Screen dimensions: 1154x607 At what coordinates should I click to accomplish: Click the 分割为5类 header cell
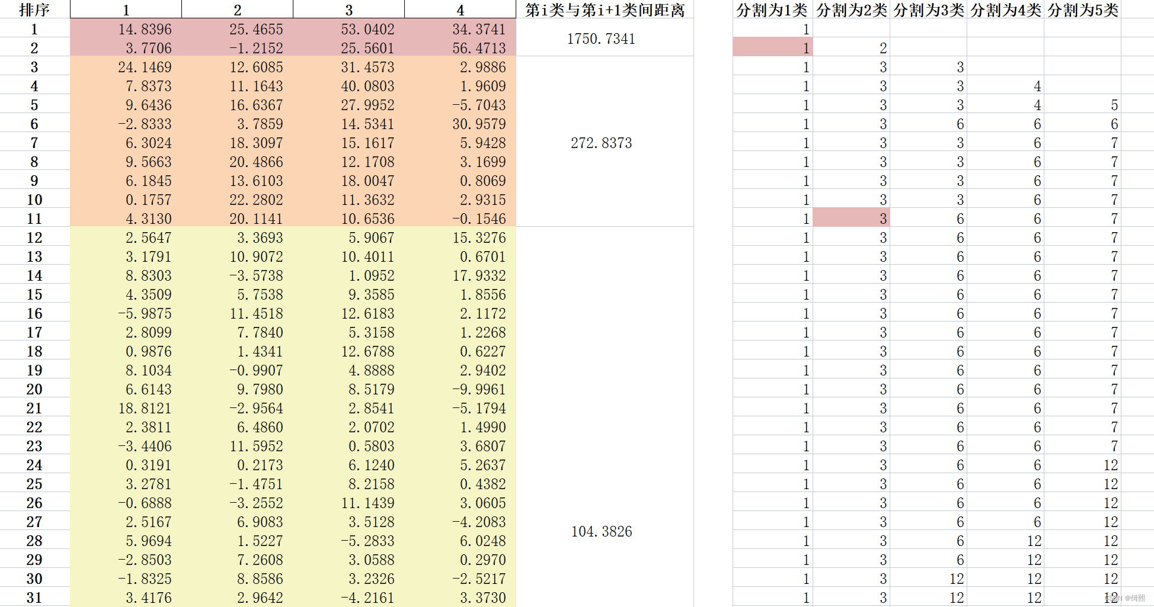click(1082, 9)
